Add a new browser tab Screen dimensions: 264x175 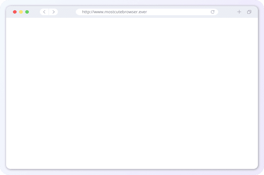coord(239,12)
